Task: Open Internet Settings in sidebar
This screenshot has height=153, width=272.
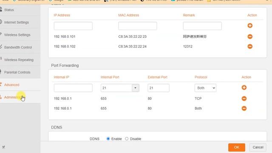Action: tap(17, 23)
